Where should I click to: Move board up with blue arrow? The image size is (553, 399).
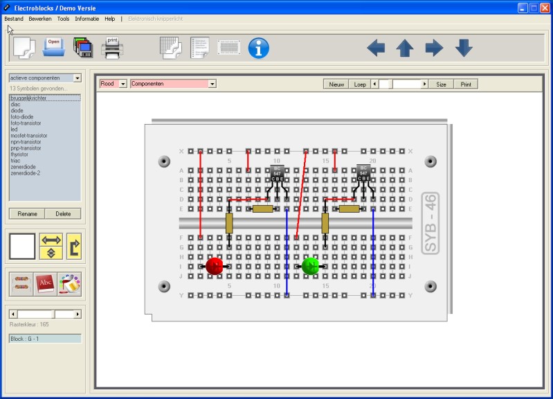click(405, 48)
